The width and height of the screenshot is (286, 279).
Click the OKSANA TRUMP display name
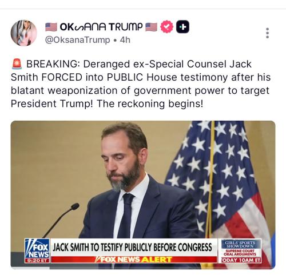(x=101, y=27)
